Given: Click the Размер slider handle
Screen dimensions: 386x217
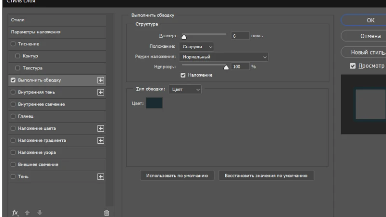Looking at the screenshot, I should [x=184, y=37].
